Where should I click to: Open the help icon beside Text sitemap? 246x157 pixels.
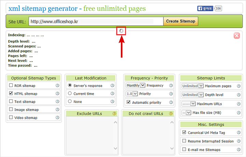[x=57, y=102]
